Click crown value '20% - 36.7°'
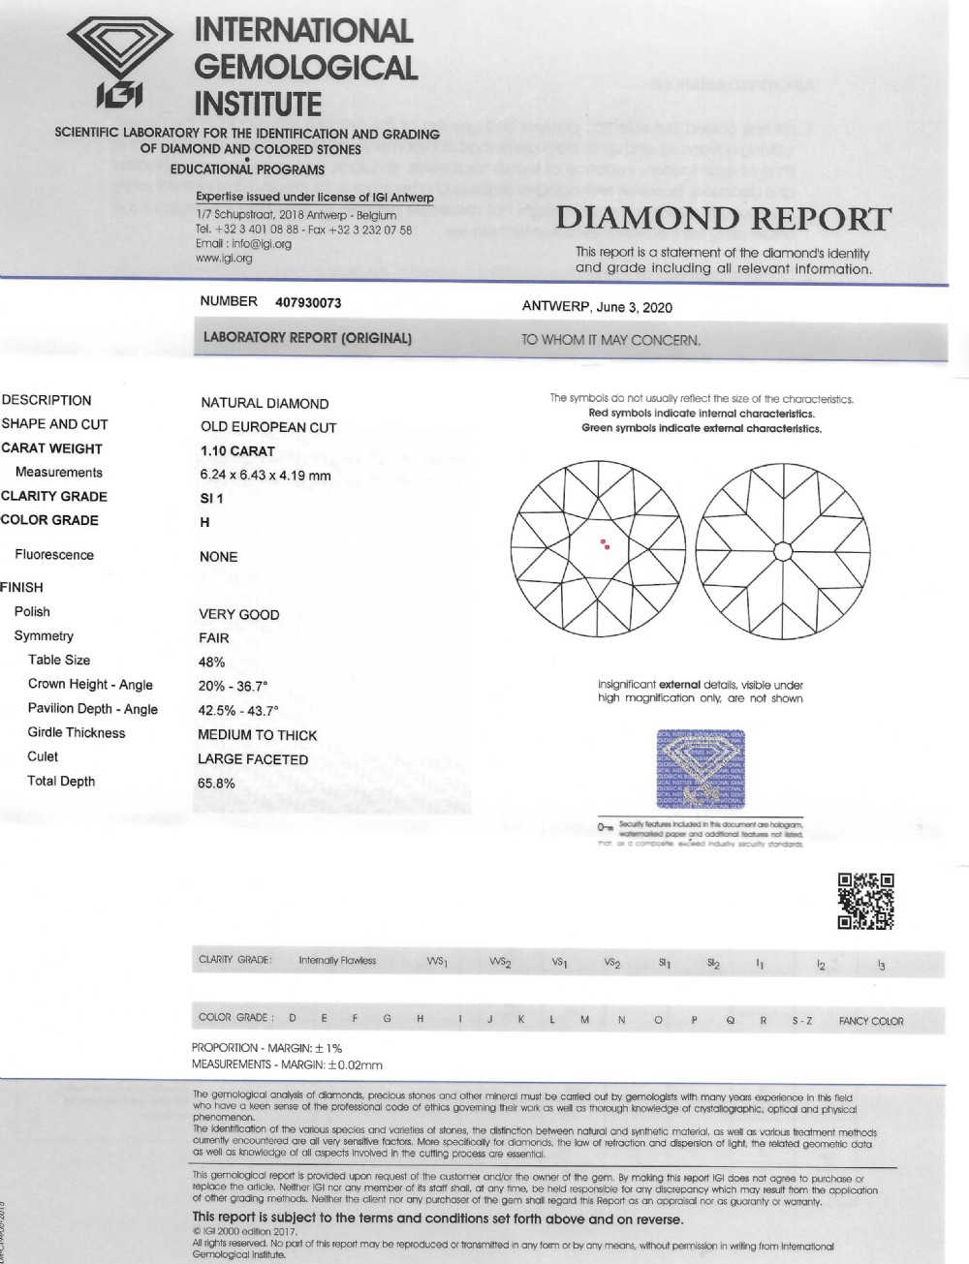Screen dimensions: 969x1264 [x=233, y=687]
